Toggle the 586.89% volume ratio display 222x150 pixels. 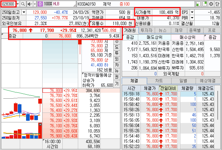click(x=109, y=30)
